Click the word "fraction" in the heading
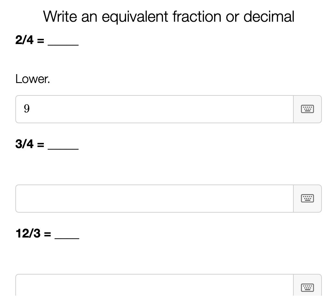The height and width of the screenshot is (302, 334). pos(197,17)
